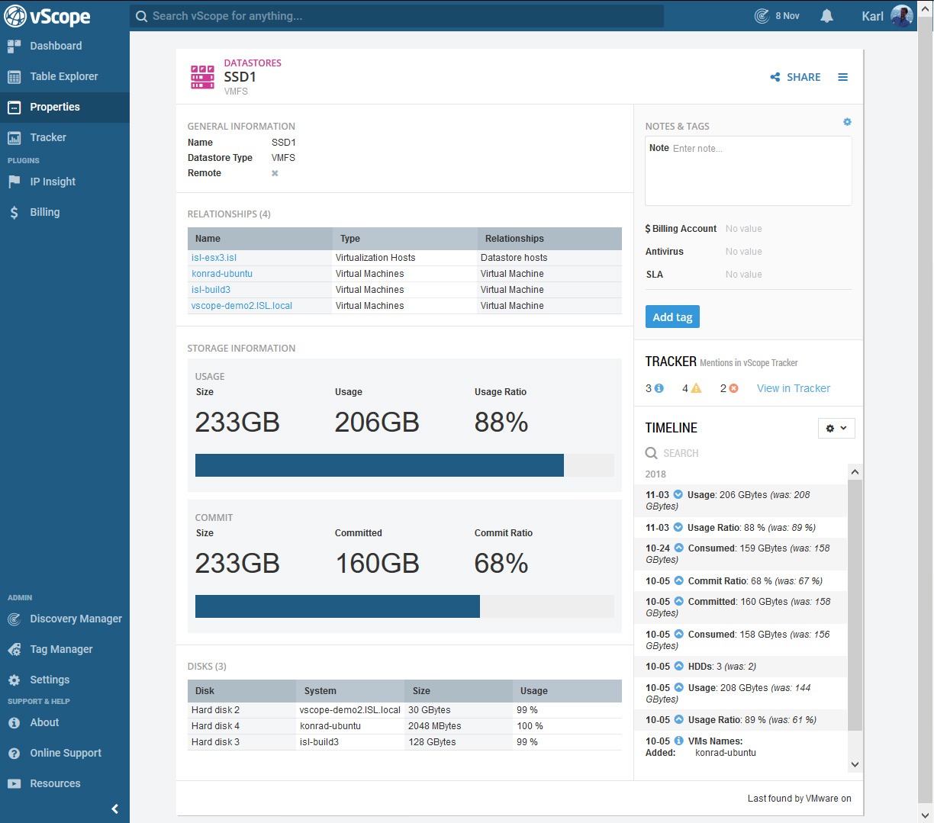The width and height of the screenshot is (934, 823).
Task: Click the Remote false cross mark
Action: point(275,173)
